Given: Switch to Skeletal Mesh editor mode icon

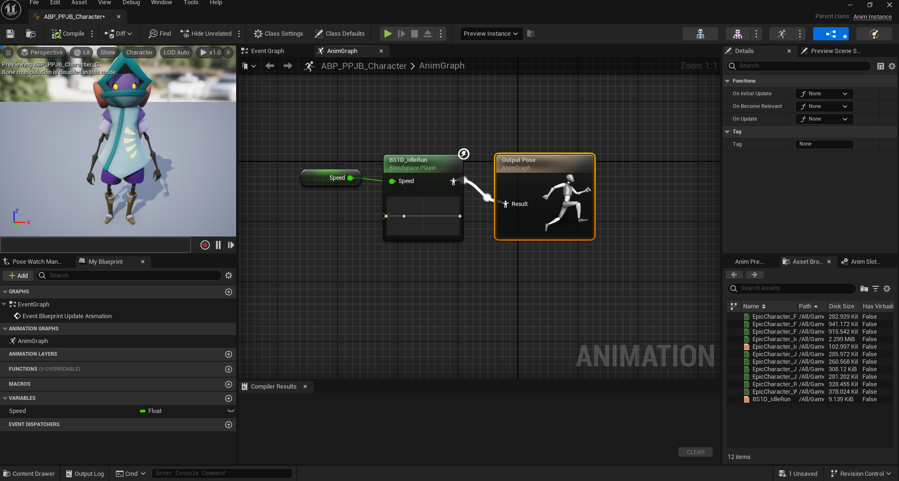Looking at the screenshot, I should [x=738, y=34].
